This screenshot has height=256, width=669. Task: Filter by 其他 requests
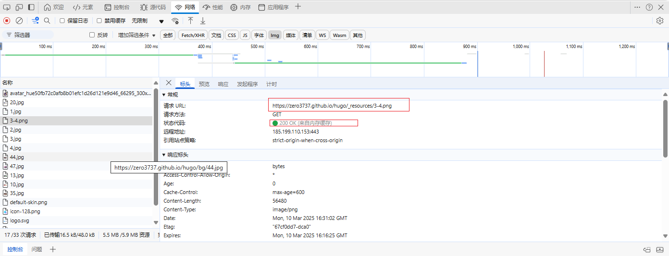point(358,35)
